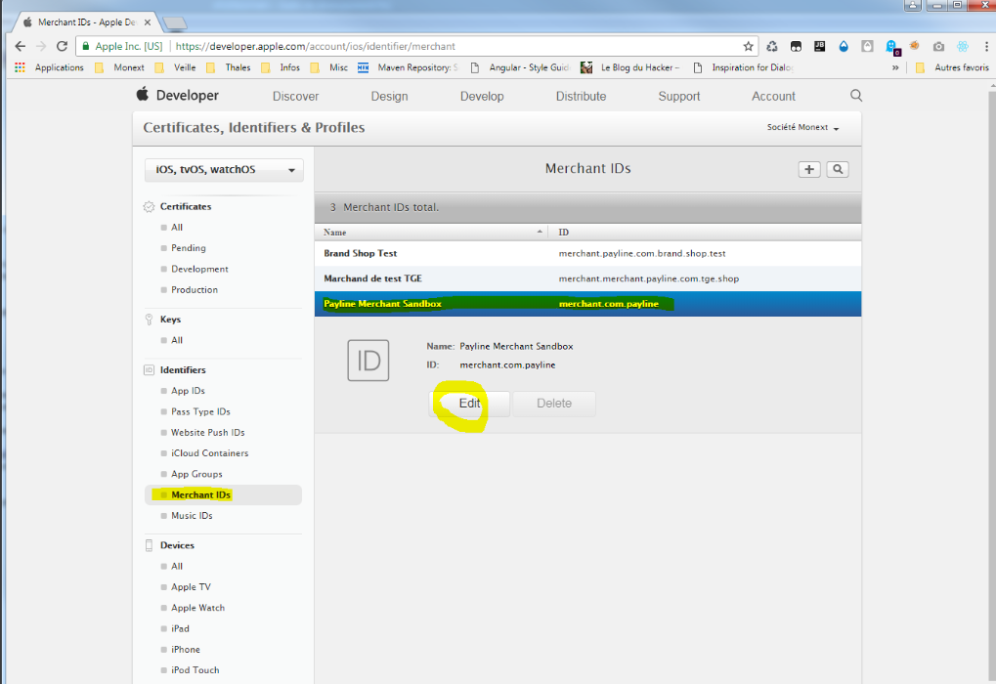This screenshot has width=996, height=684.
Task: Click the camera screenshot extension icon
Action: [x=939, y=46]
